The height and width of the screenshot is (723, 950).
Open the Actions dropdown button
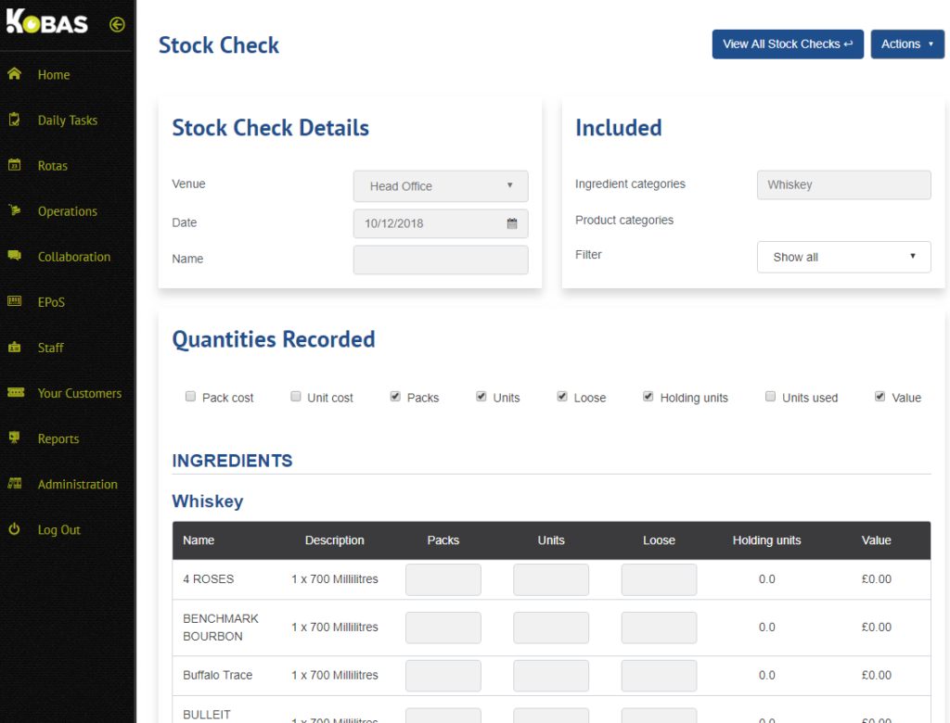(x=906, y=44)
